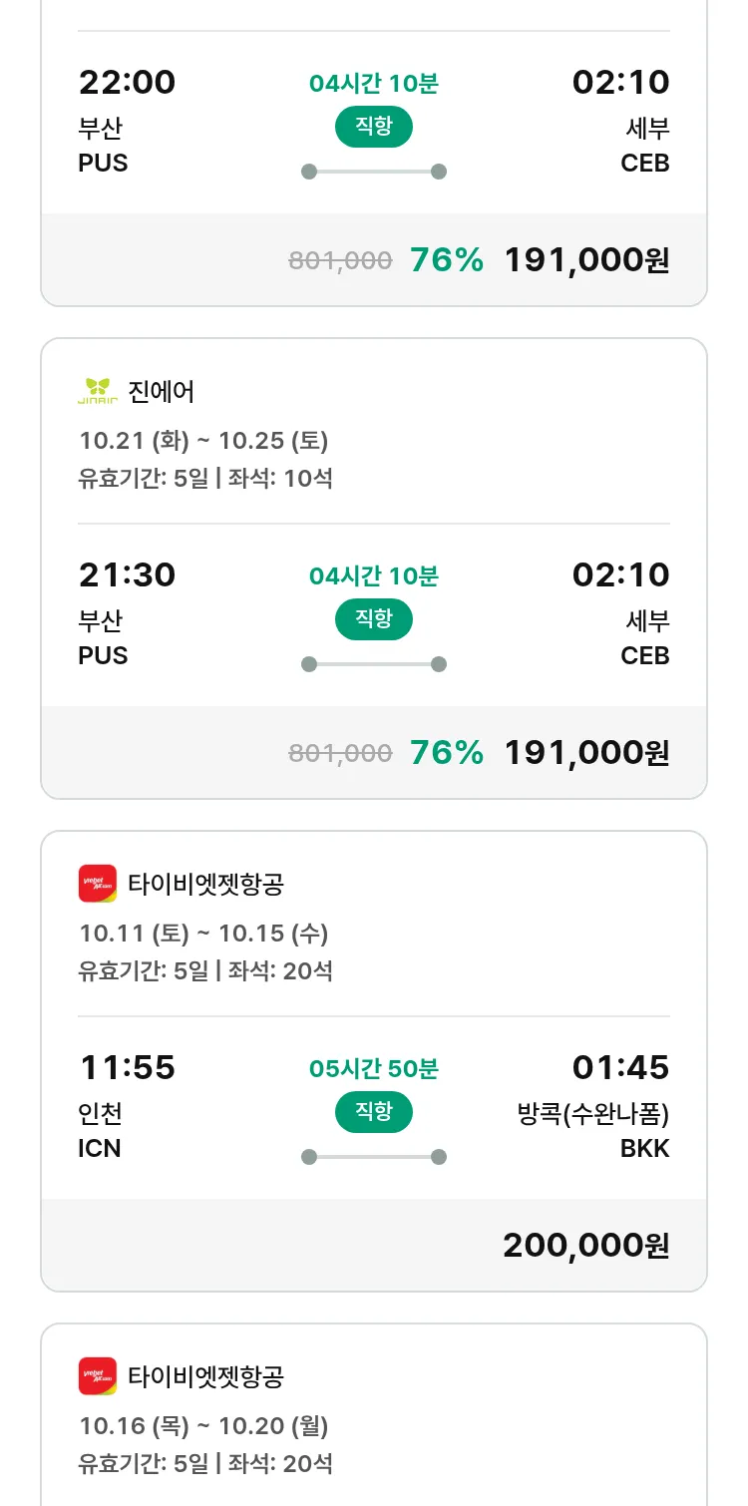Click the 76% discount on the 21:30 flight
748x1506 pixels.
(447, 753)
